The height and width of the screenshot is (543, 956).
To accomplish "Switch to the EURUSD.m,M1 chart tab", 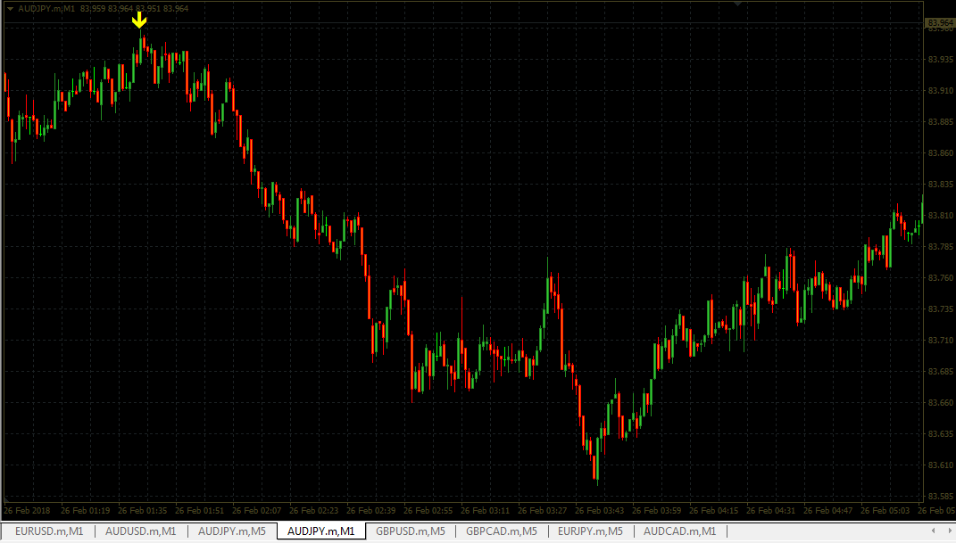I will pyautogui.click(x=49, y=531).
